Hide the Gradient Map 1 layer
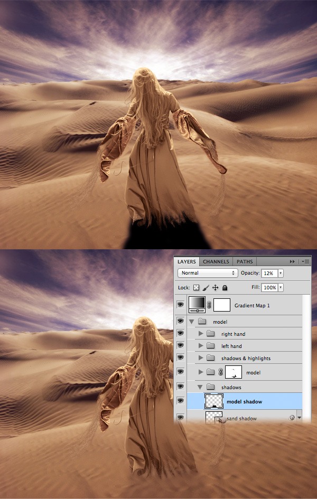Viewport: 317px width, 499px height. (x=180, y=305)
